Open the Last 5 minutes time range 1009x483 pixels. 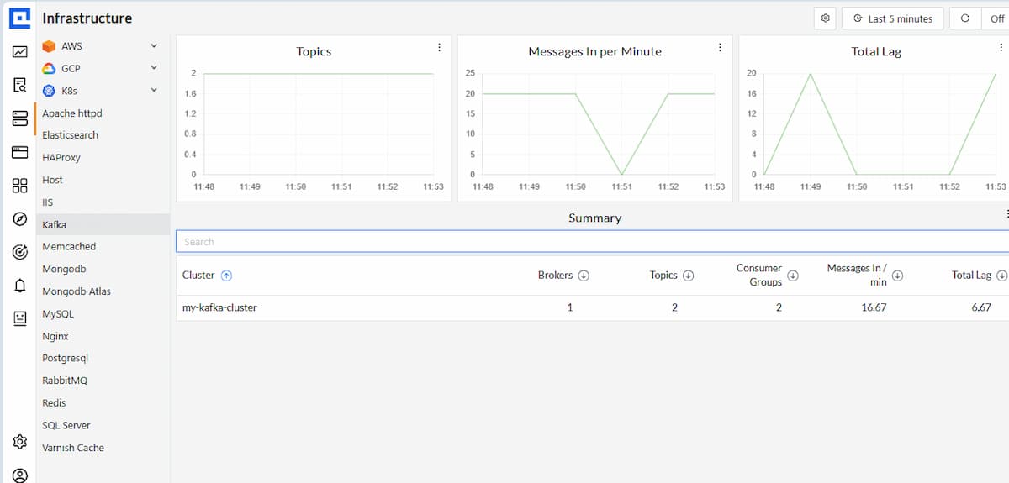click(892, 18)
